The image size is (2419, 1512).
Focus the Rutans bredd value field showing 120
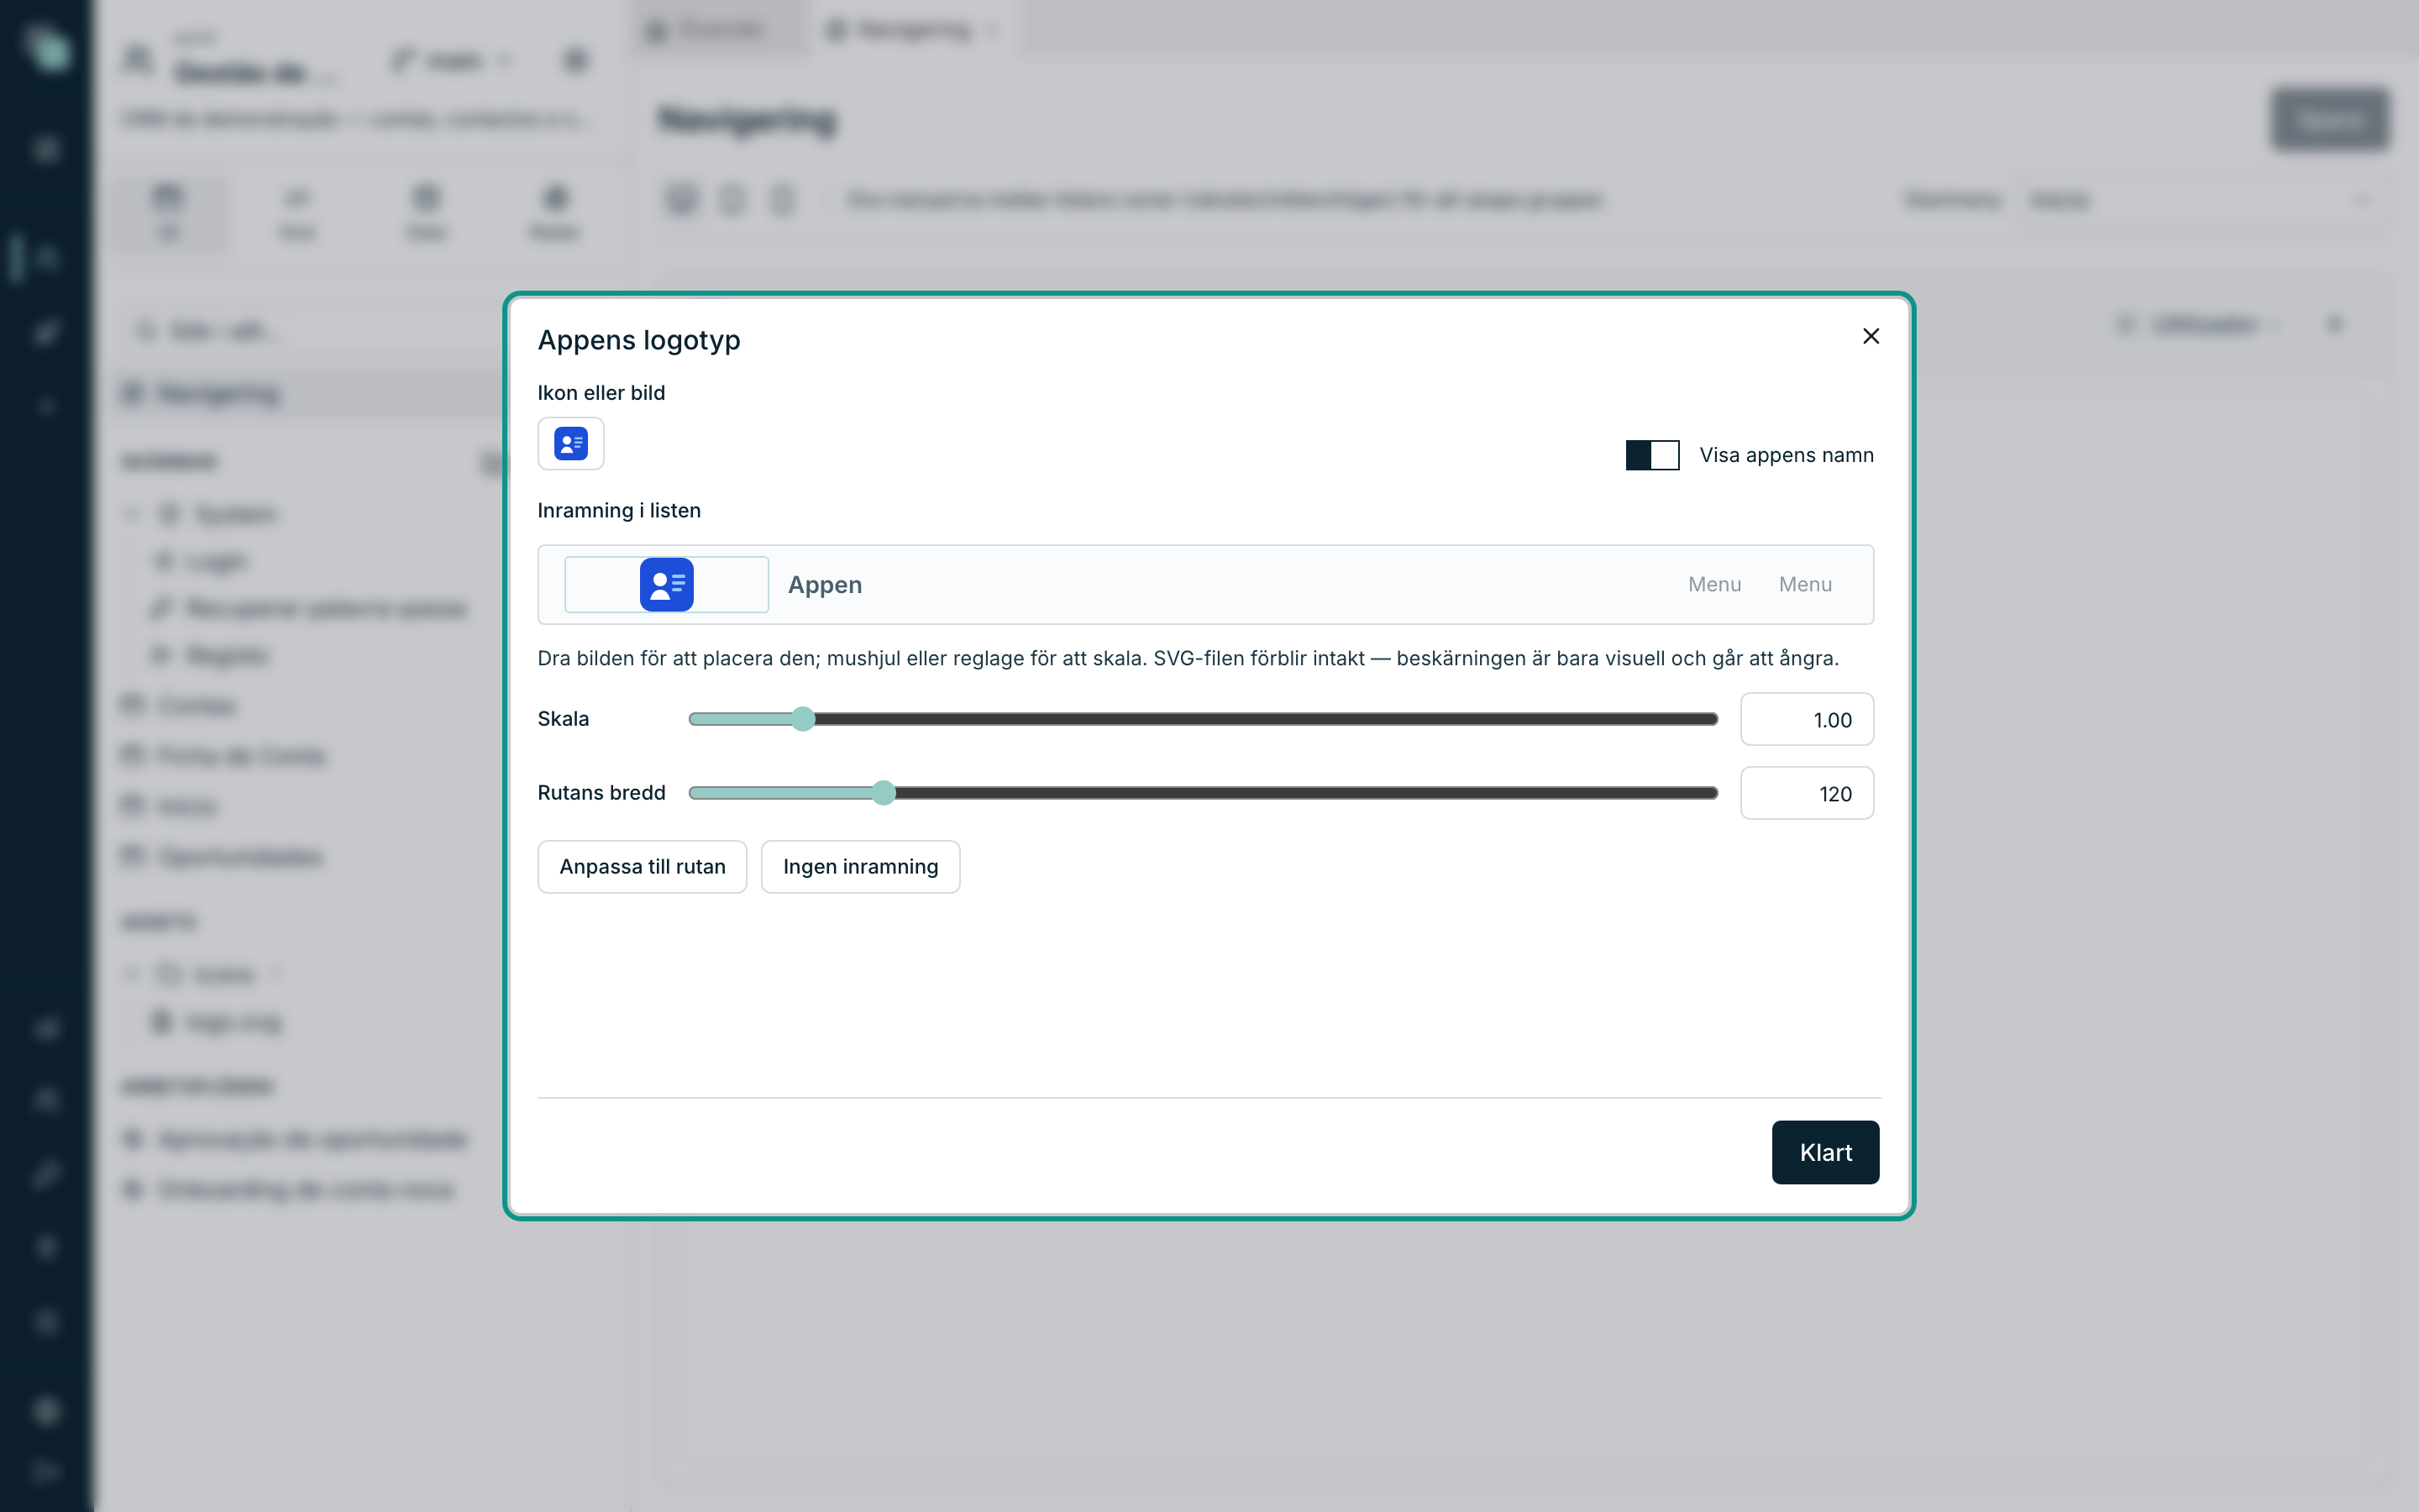click(1806, 793)
